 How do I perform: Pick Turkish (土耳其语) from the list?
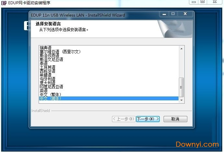[47, 67]
